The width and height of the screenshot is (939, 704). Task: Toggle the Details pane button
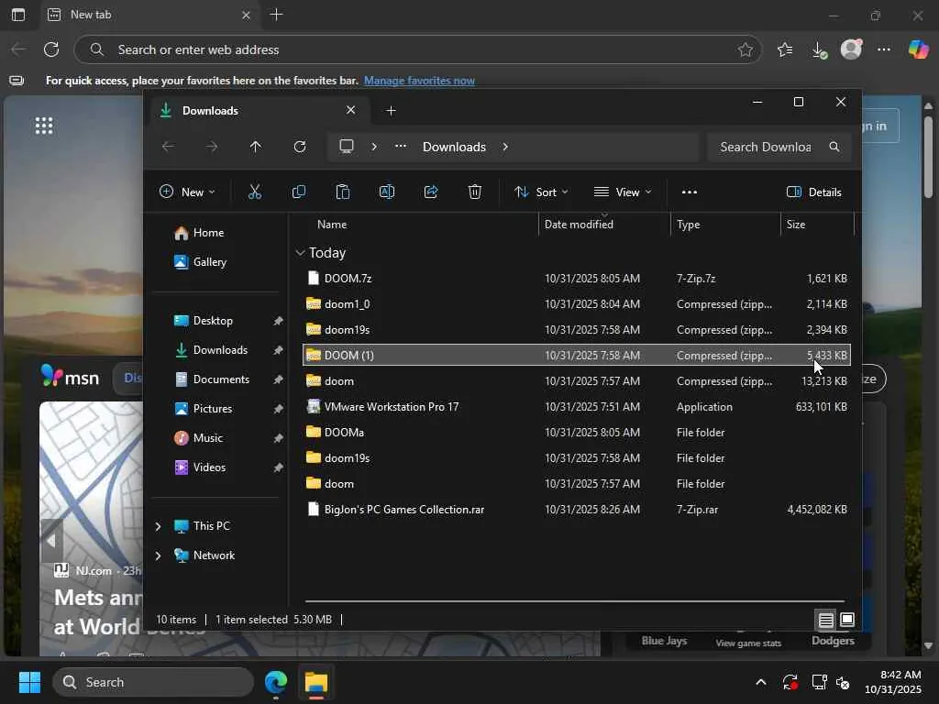(814, 192)
